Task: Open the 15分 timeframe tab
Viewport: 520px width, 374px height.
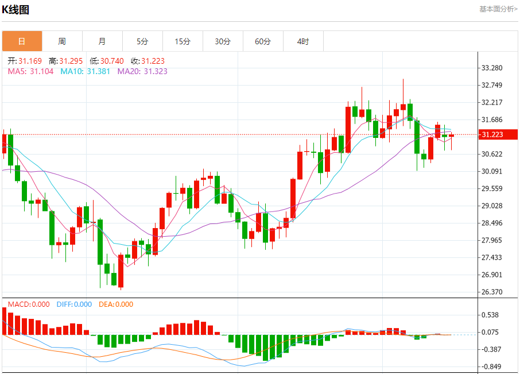Action: pos(183,41)
